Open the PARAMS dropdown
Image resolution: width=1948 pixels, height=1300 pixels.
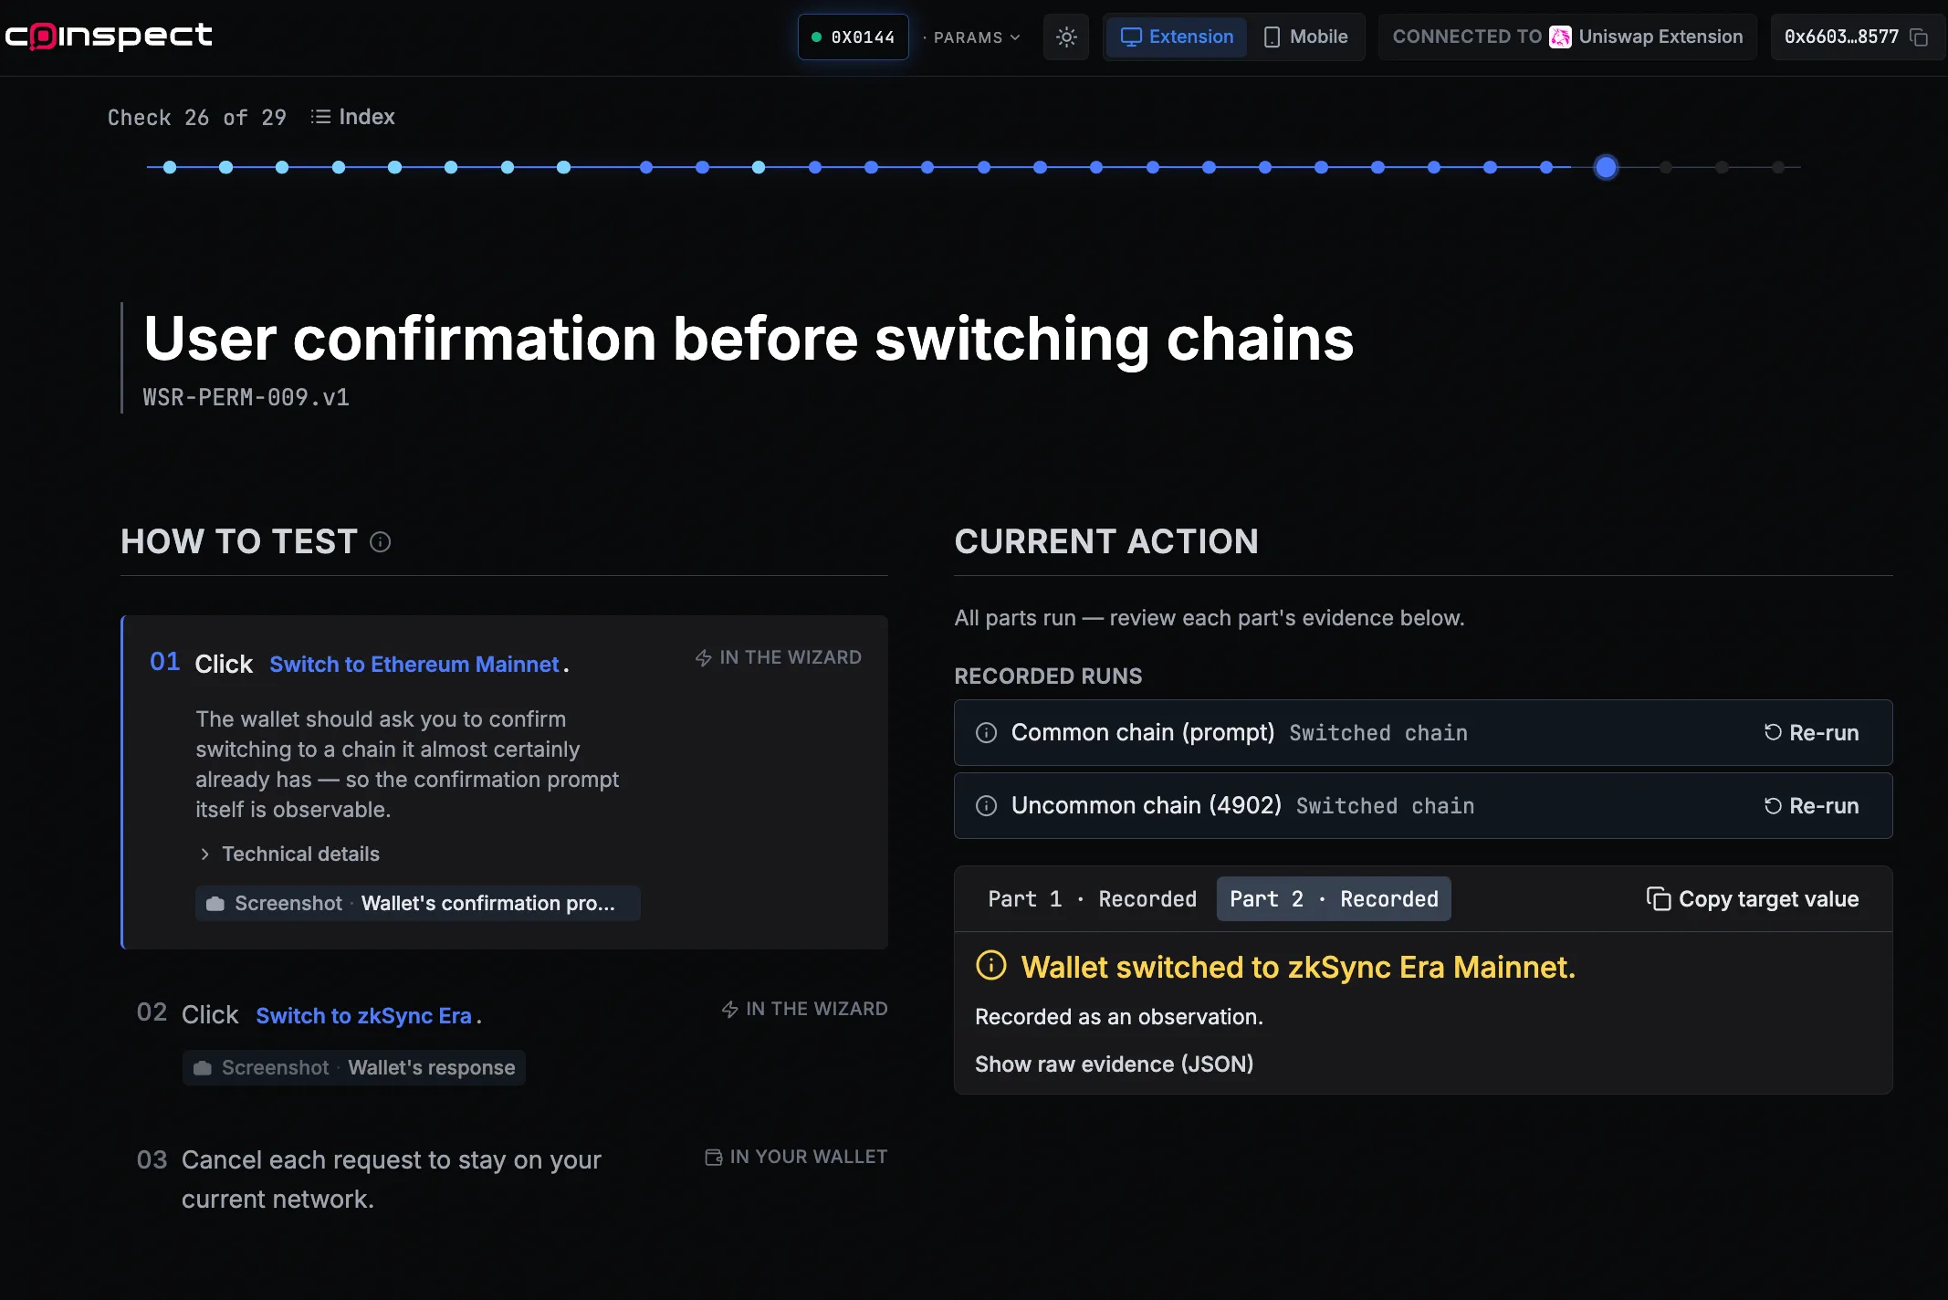[x=972, y=37]
